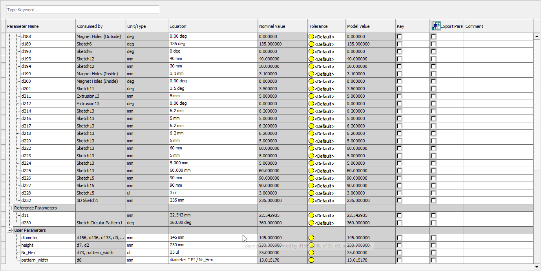The image size is (541, 271).
Task: Click the 135 deg equation cell
Action: 213,44
